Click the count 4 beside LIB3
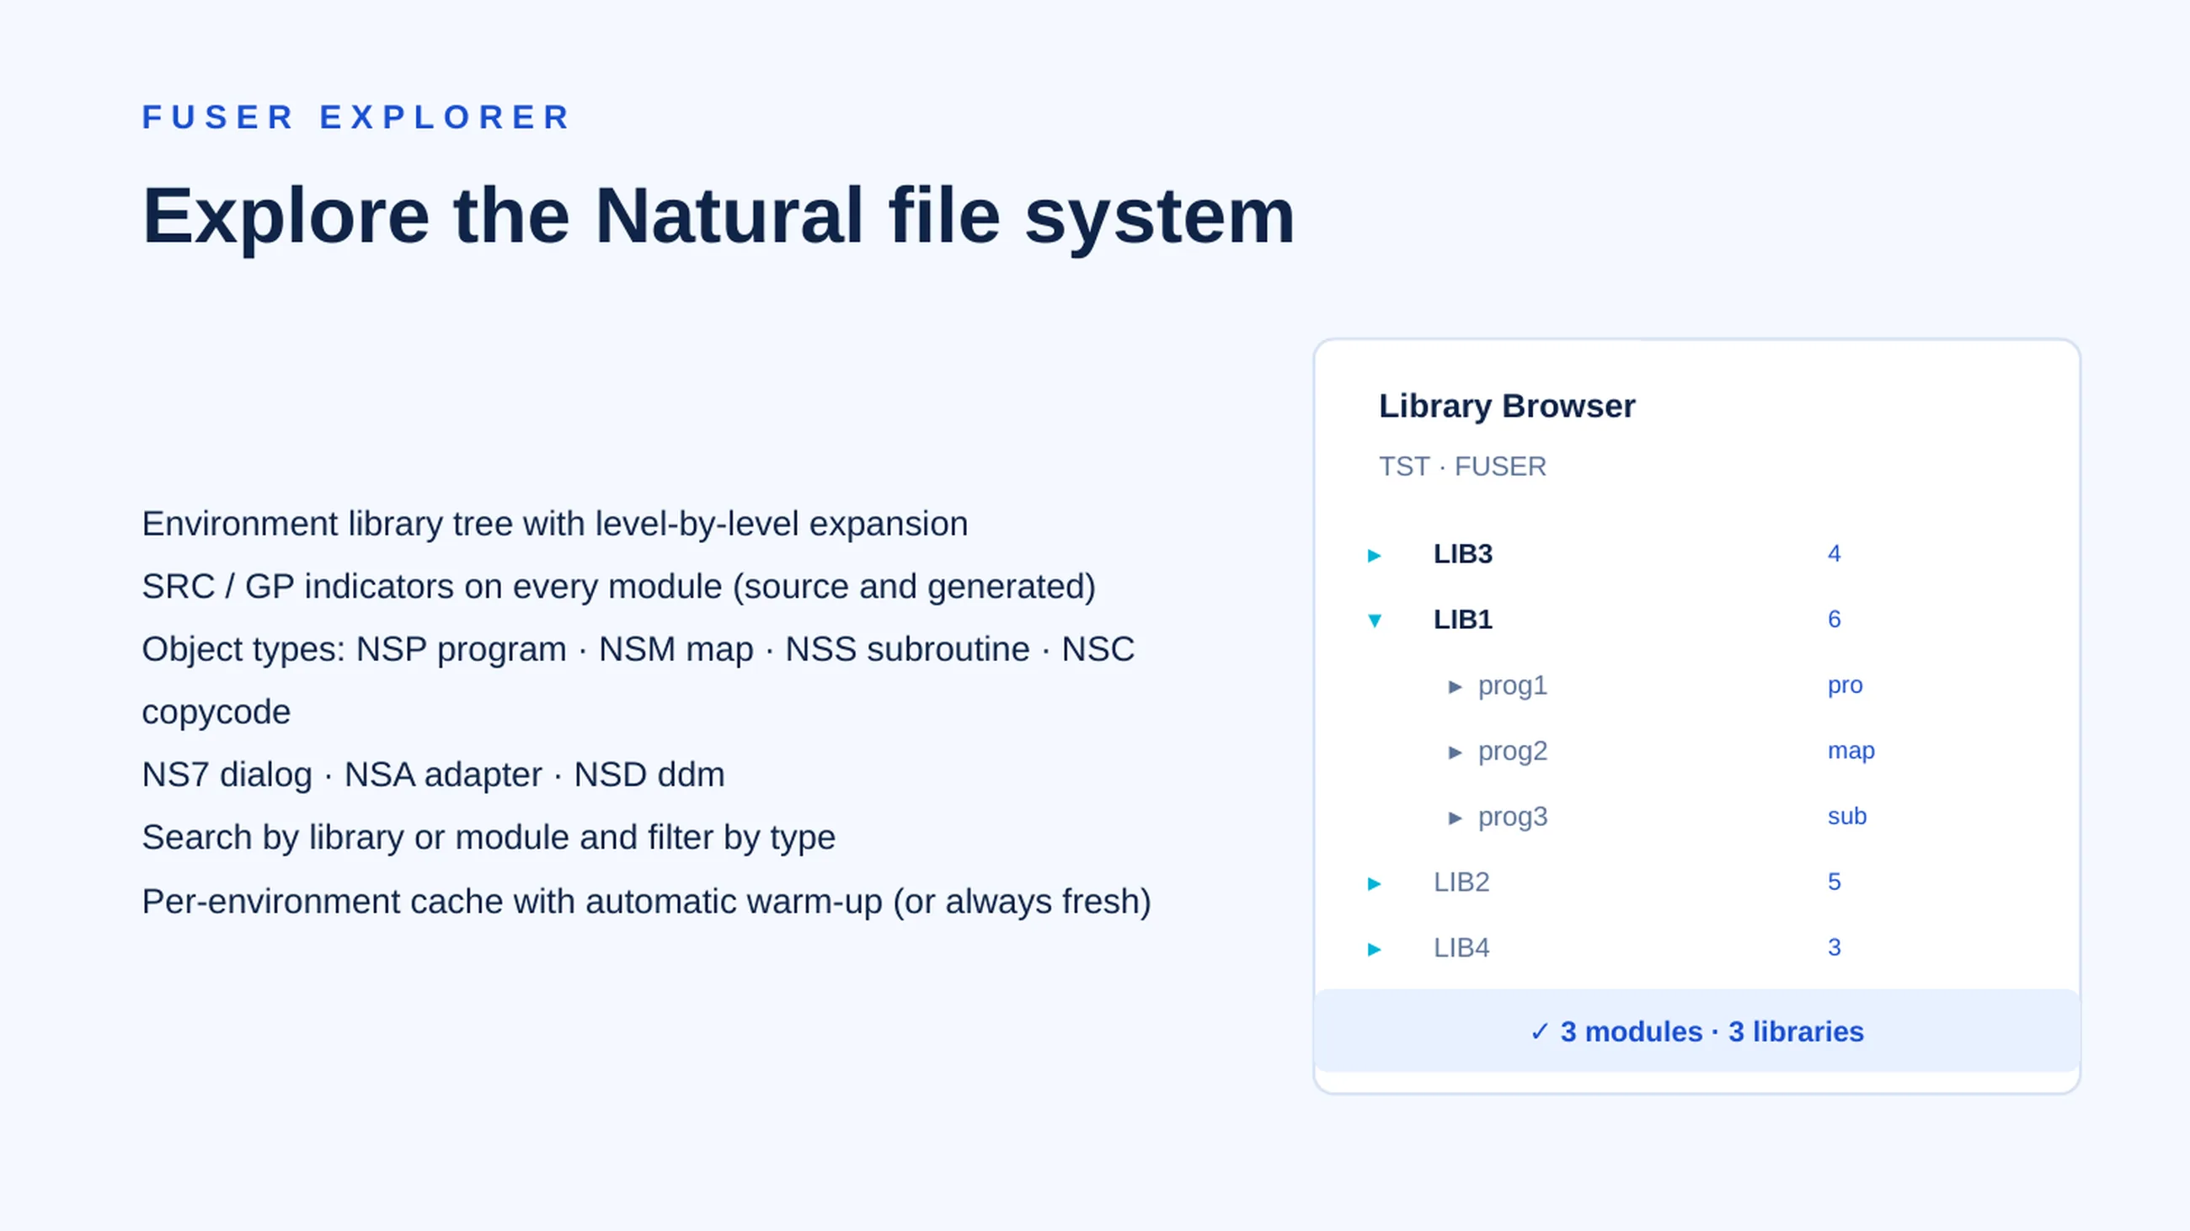The width and height of the screenshot is (2190, 1231). pos(1834,554)
